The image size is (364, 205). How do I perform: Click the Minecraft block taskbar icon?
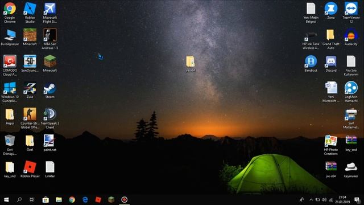111,200
